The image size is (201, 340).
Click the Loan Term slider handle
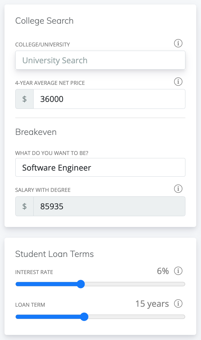click(84, 317)
